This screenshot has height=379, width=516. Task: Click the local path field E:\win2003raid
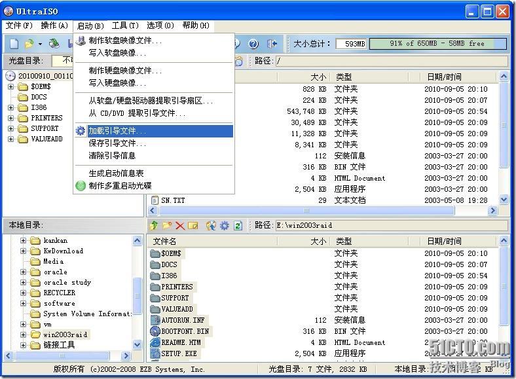click(x=392, y=226)
